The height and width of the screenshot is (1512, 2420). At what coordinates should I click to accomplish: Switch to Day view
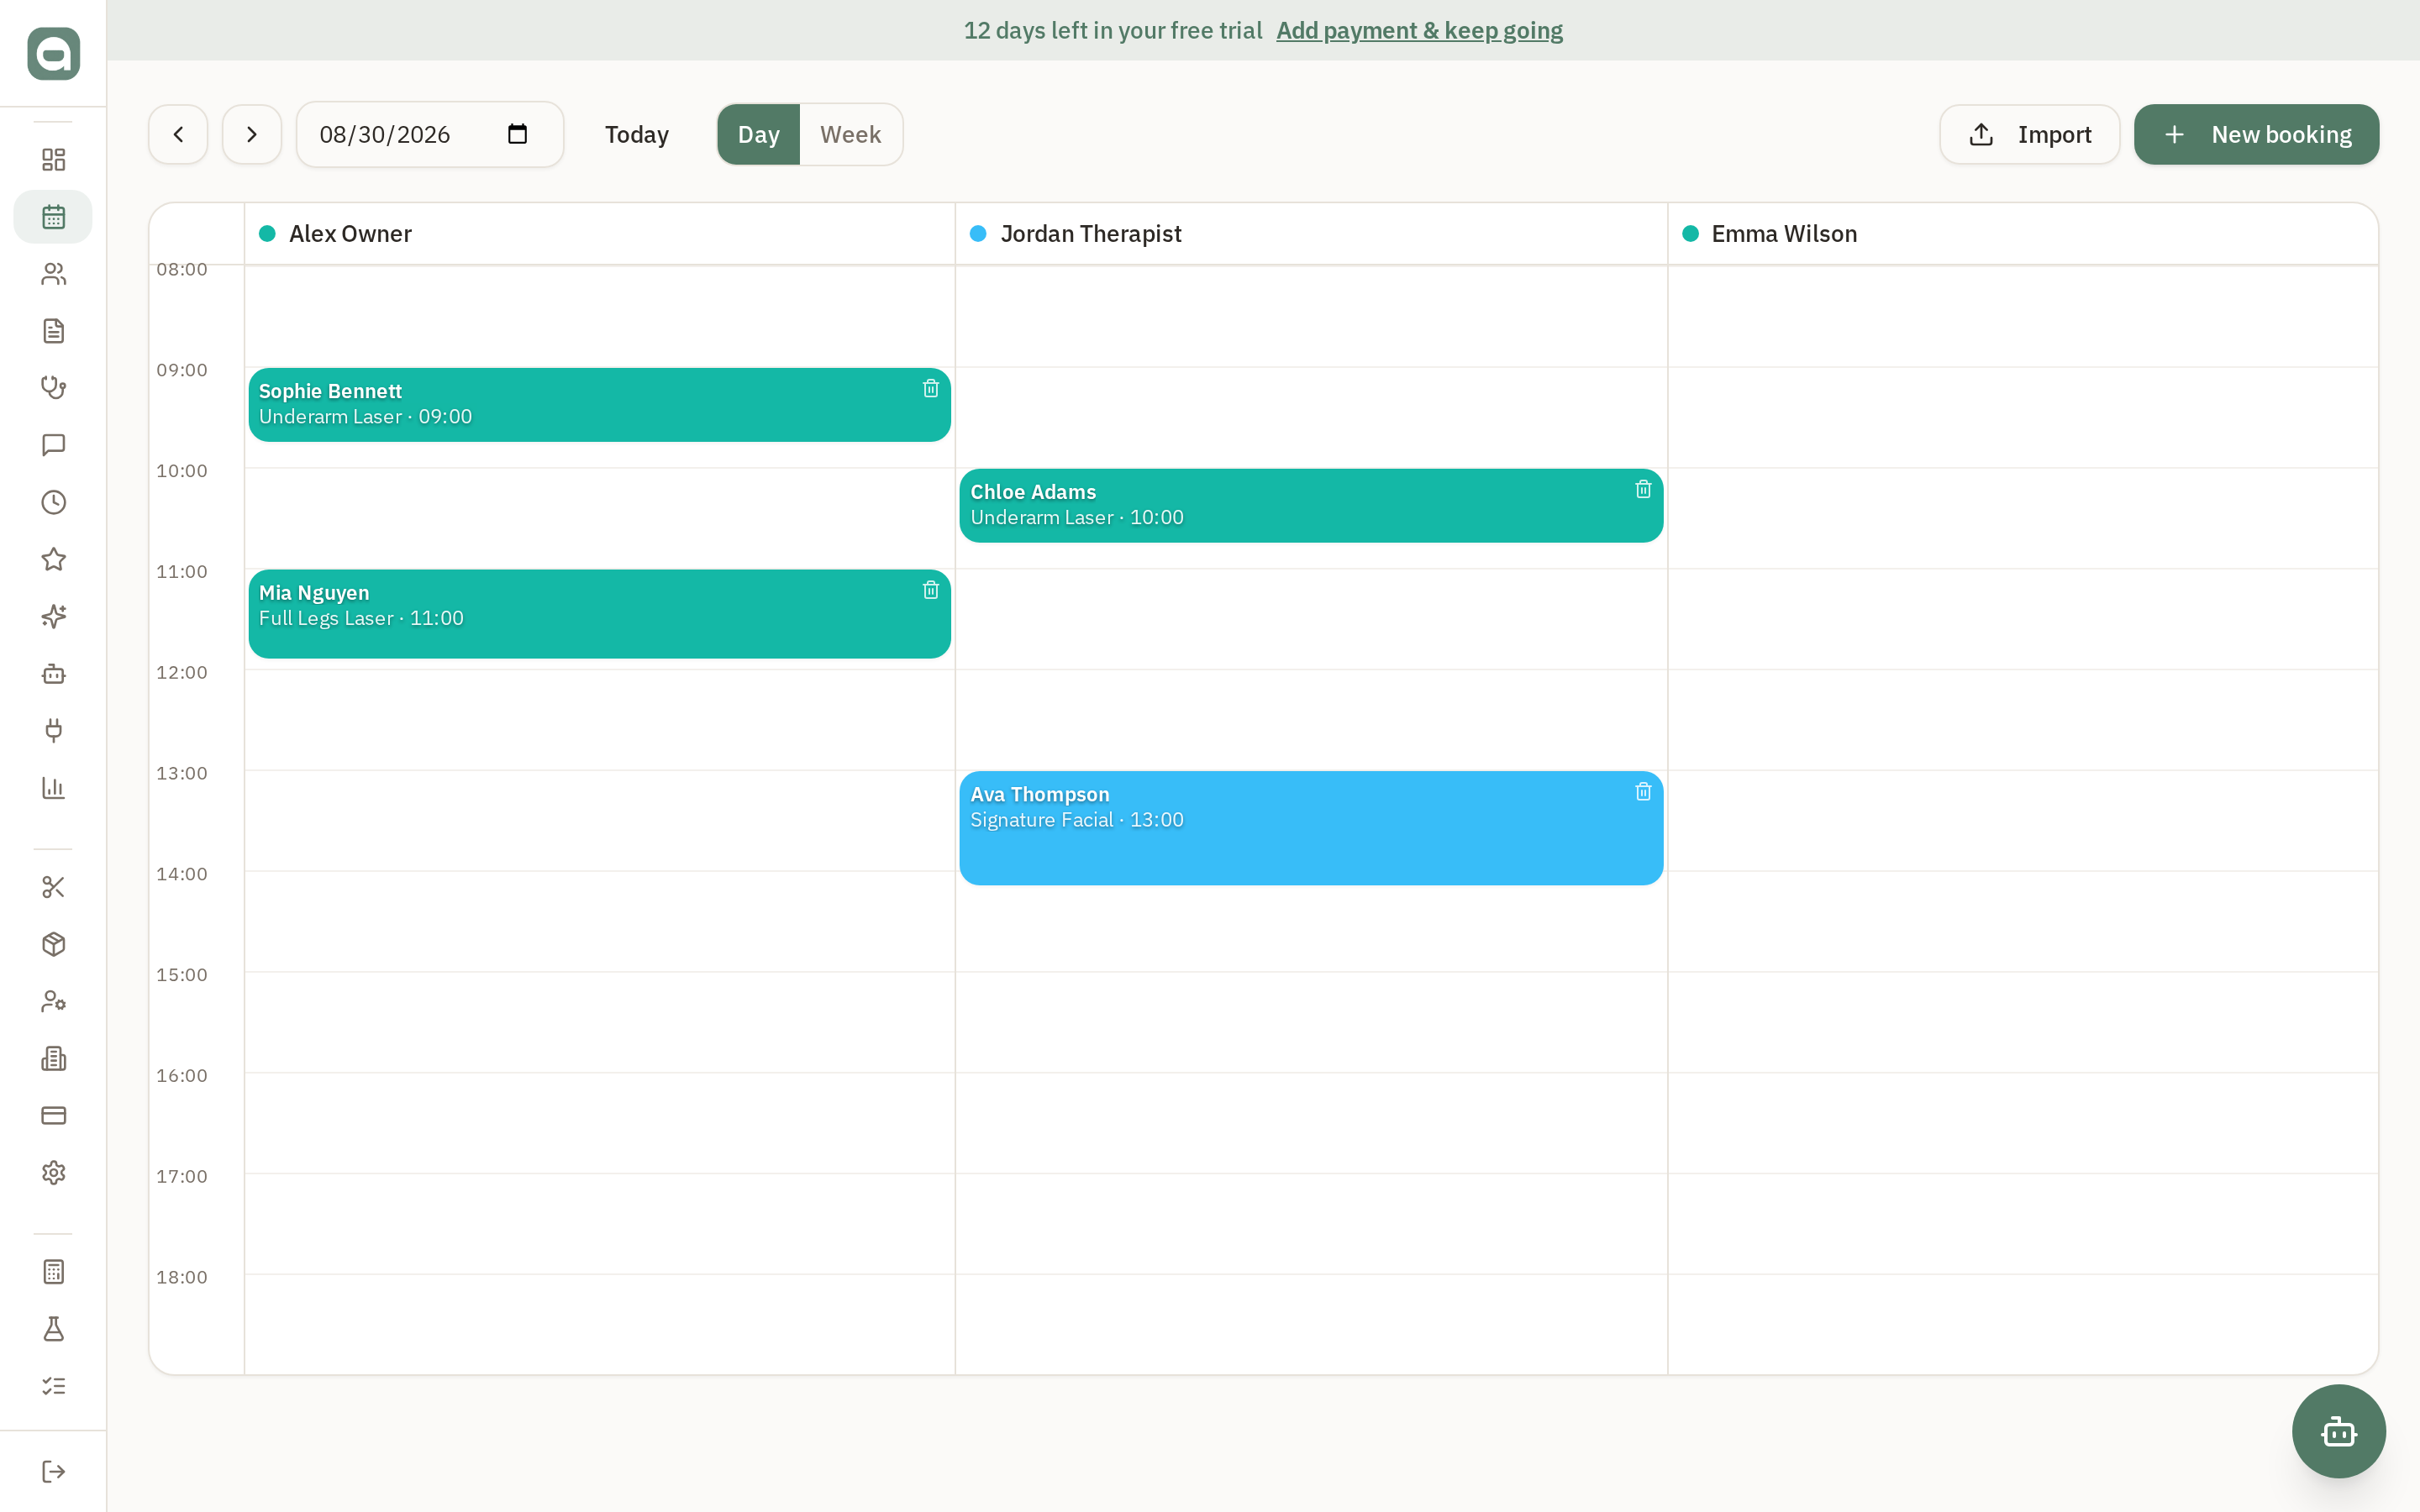click(x=759, y=135)
